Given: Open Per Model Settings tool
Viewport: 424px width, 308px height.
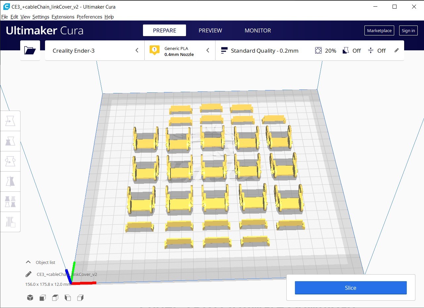Looking at the screenshot, I should click(x=10, y=202).
